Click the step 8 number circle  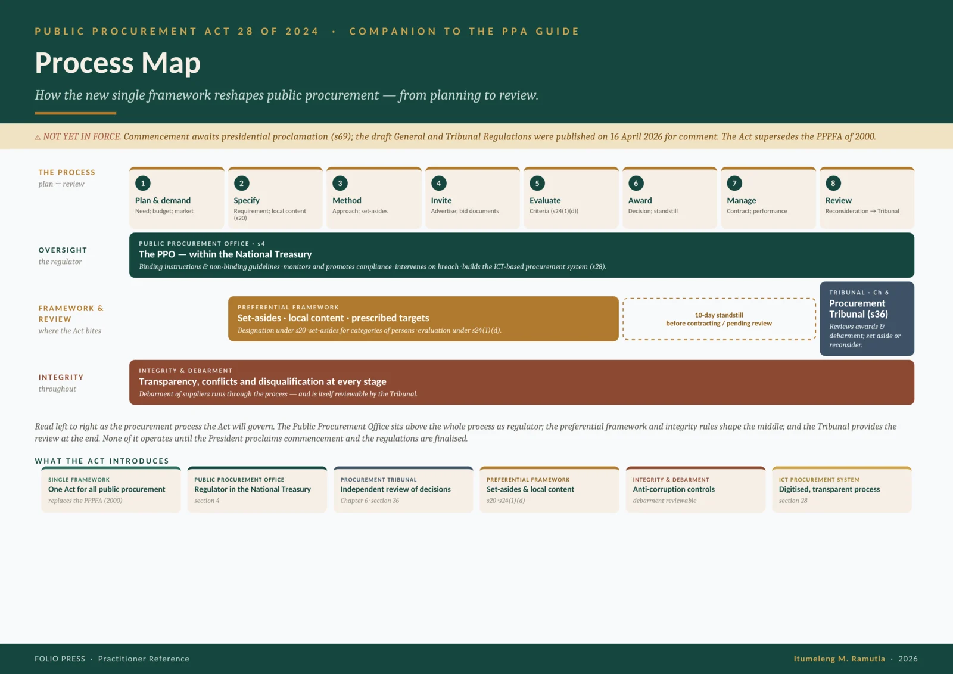tap(833, 183)
